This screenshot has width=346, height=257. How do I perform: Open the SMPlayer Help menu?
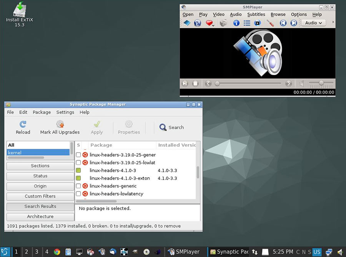317,14
